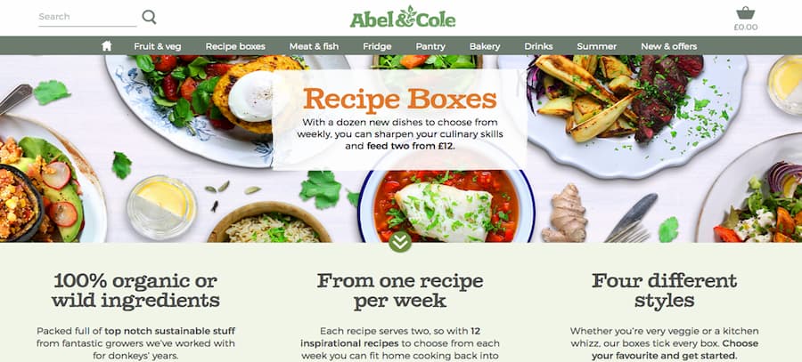The width and height of the screenshot is (802, 362).
Task: Go to the Bakery section
Action: 485,46
